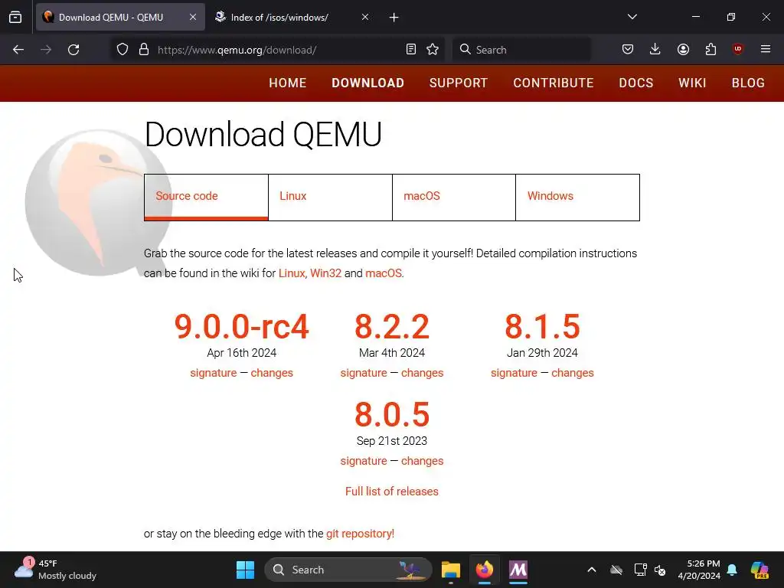Open changes for 9.0.0-rc4

pyautogui.click(x=272, y=373)
